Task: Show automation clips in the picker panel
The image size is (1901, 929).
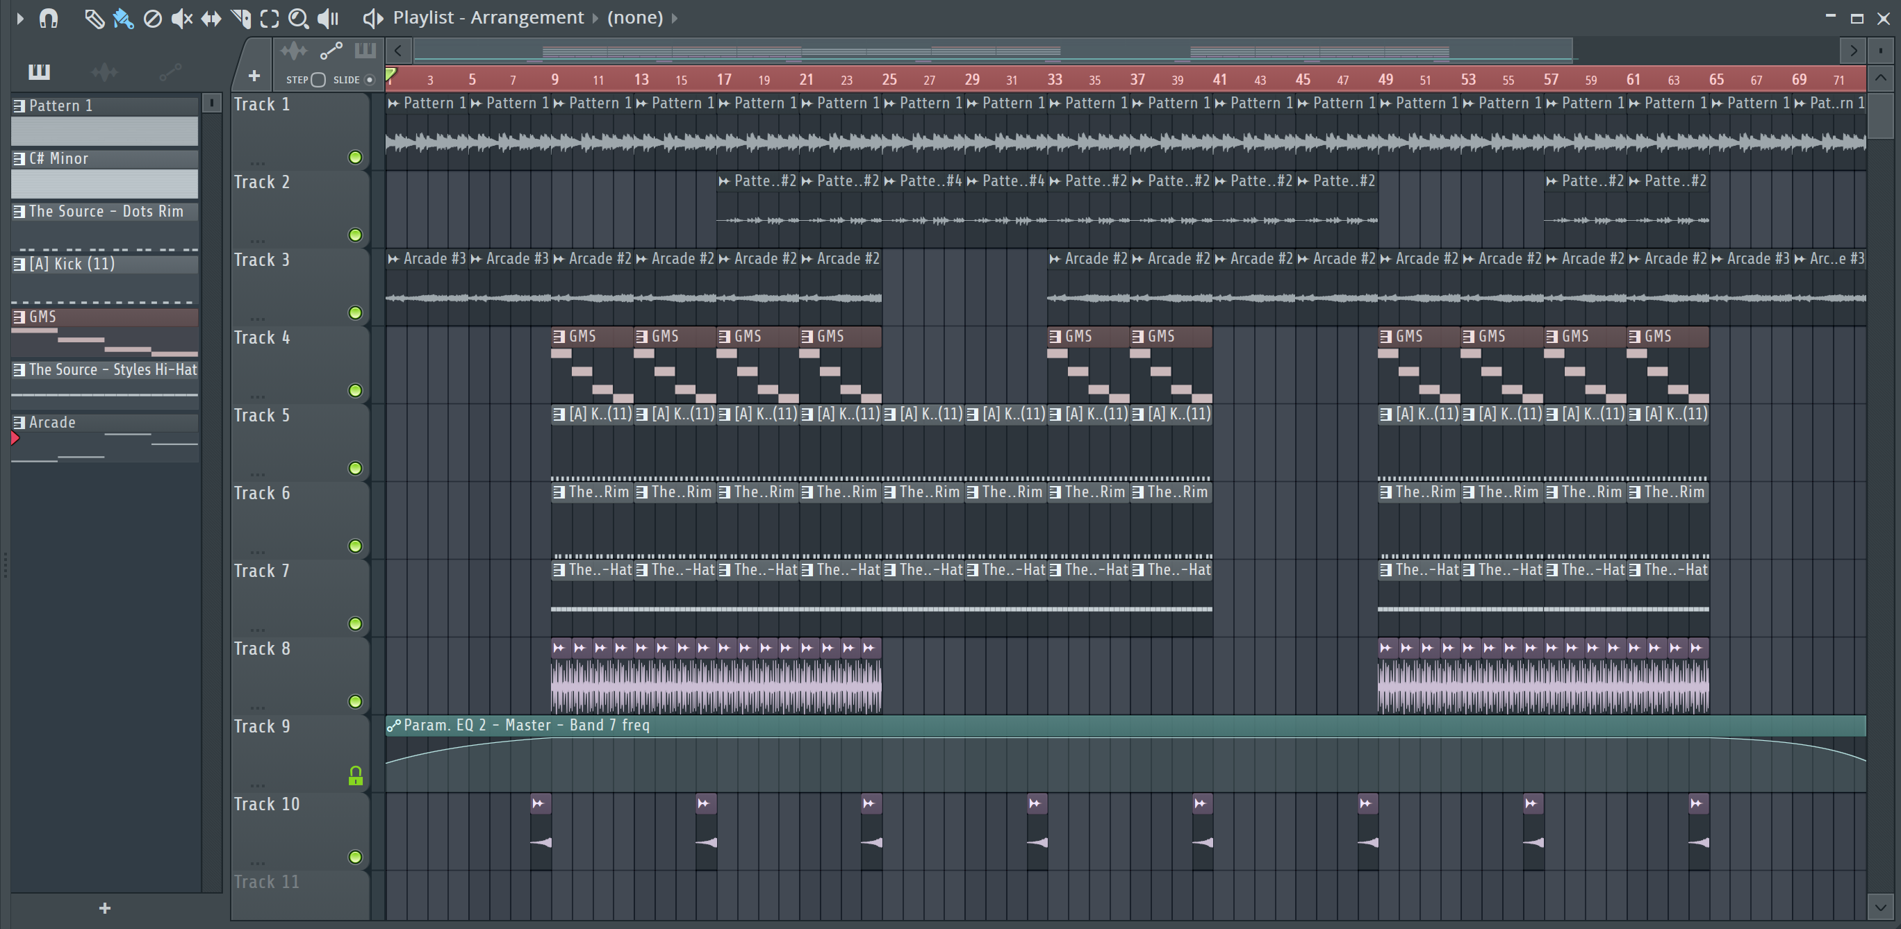Action: click(x=170, y=72)
